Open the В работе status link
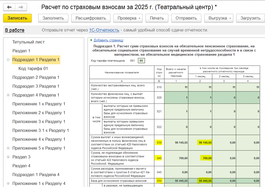265x187 pixels. click(x=15, y=30)
